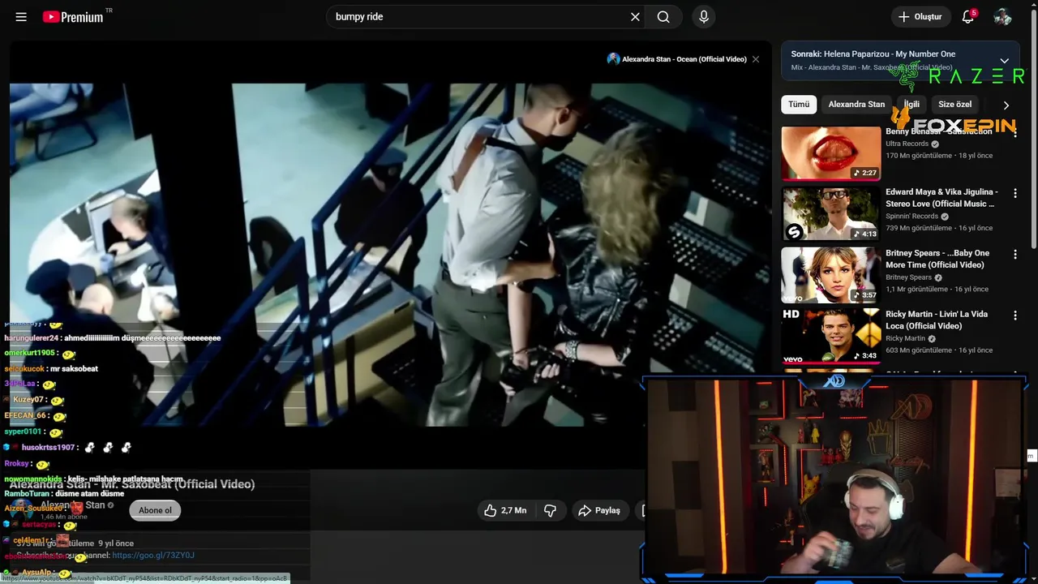Open more options for Benny Benassi video
This screenshot has height=584, width=1038.
click(x=1014, y=132)
